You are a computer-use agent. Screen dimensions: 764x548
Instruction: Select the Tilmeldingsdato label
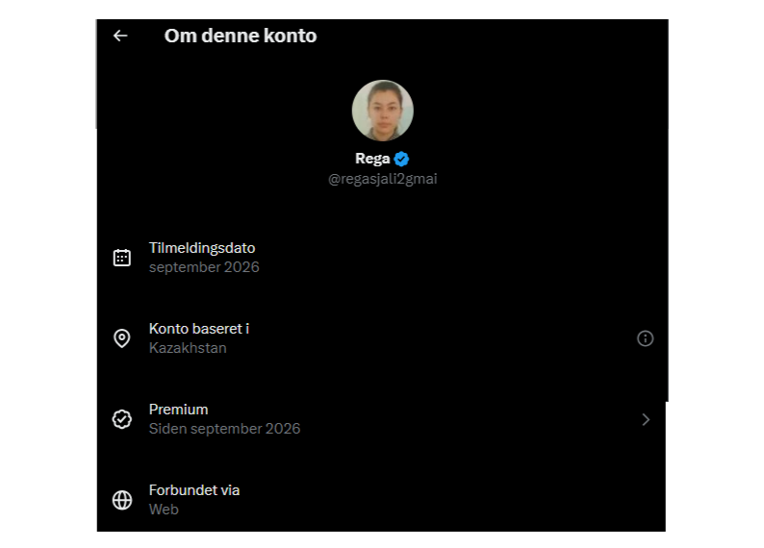tap(202, 248)
